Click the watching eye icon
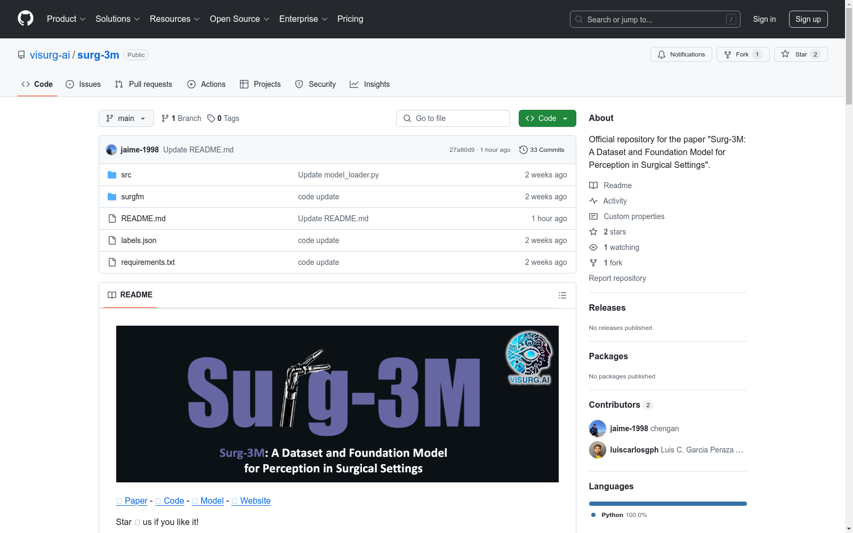 coord(593,247)
